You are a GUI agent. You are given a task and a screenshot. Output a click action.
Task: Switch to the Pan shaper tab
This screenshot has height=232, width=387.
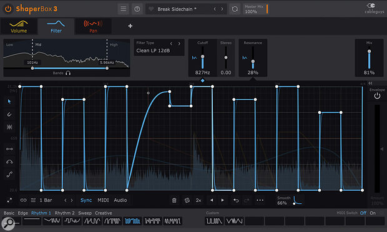93,26
